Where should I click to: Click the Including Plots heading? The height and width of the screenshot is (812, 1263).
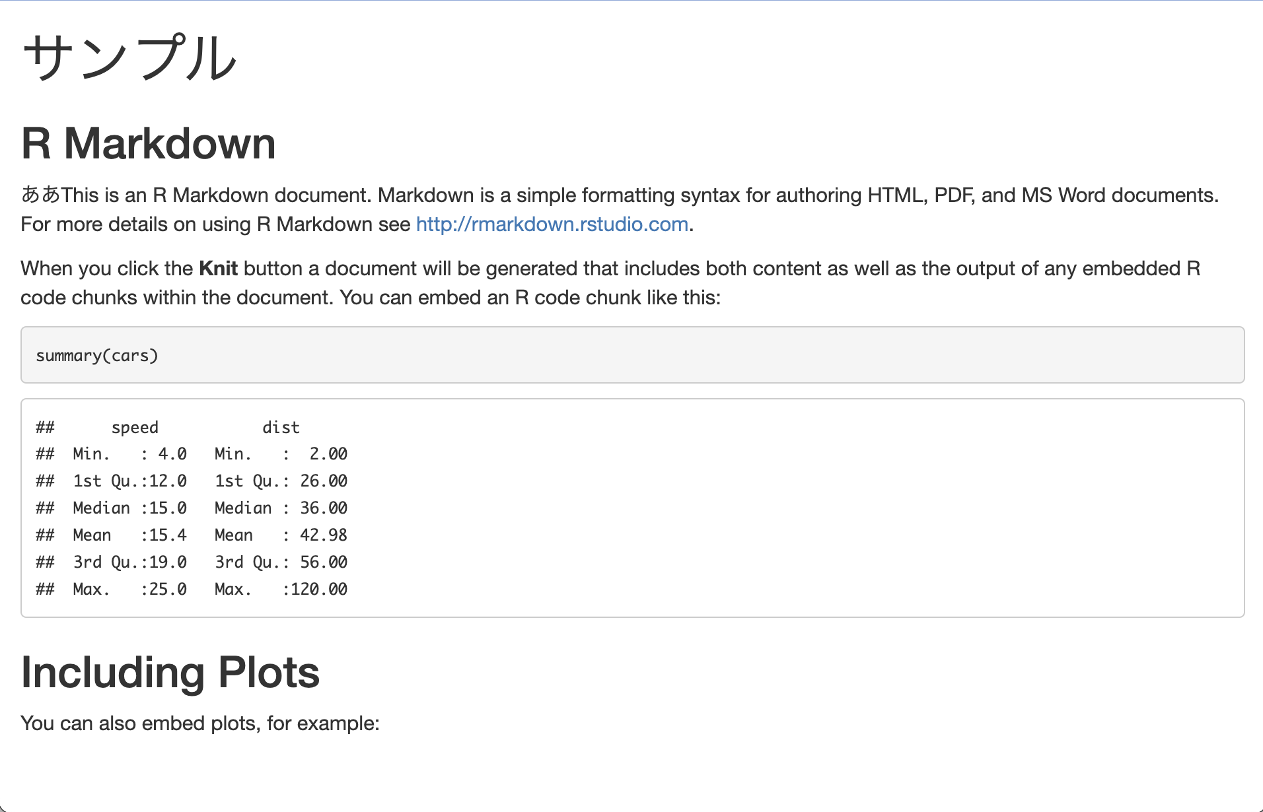tap(170, 673)
